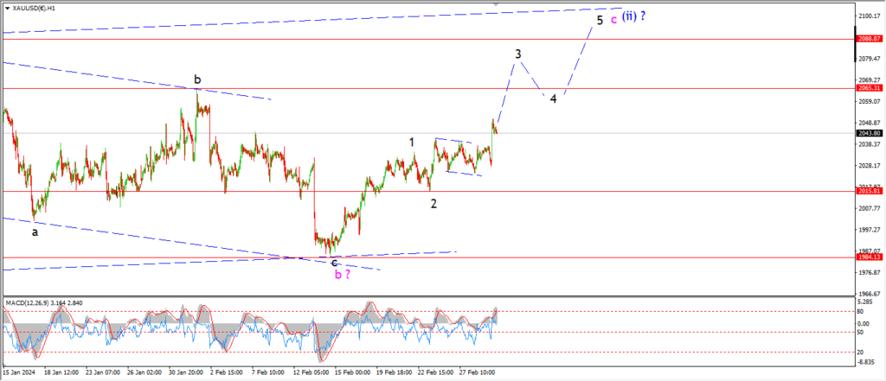
Task: Click the 2028.17 price axis value
Action: [x=871, y=165]
